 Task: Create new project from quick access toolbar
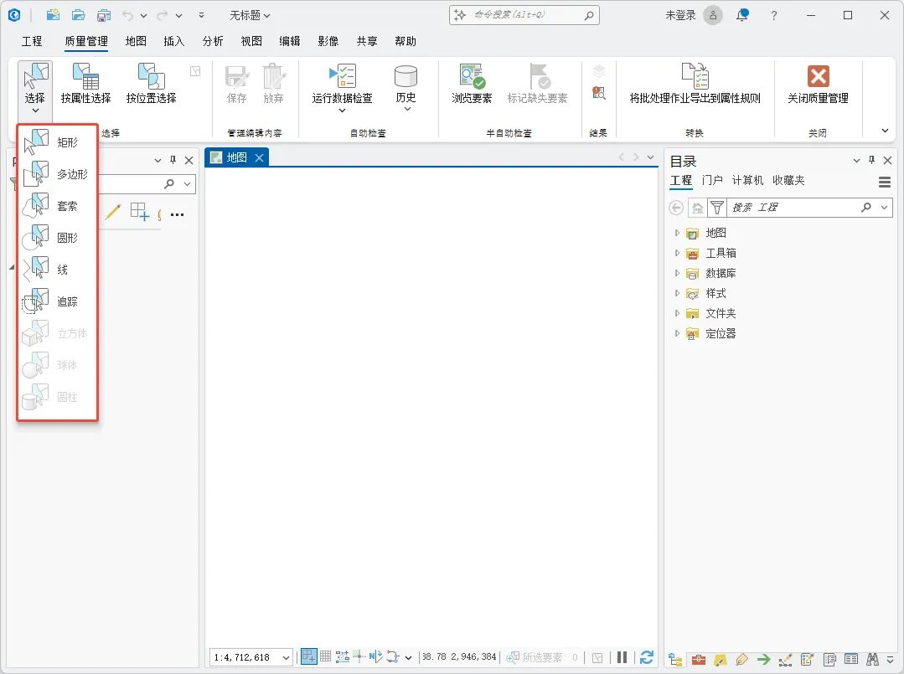pos(53,15)
